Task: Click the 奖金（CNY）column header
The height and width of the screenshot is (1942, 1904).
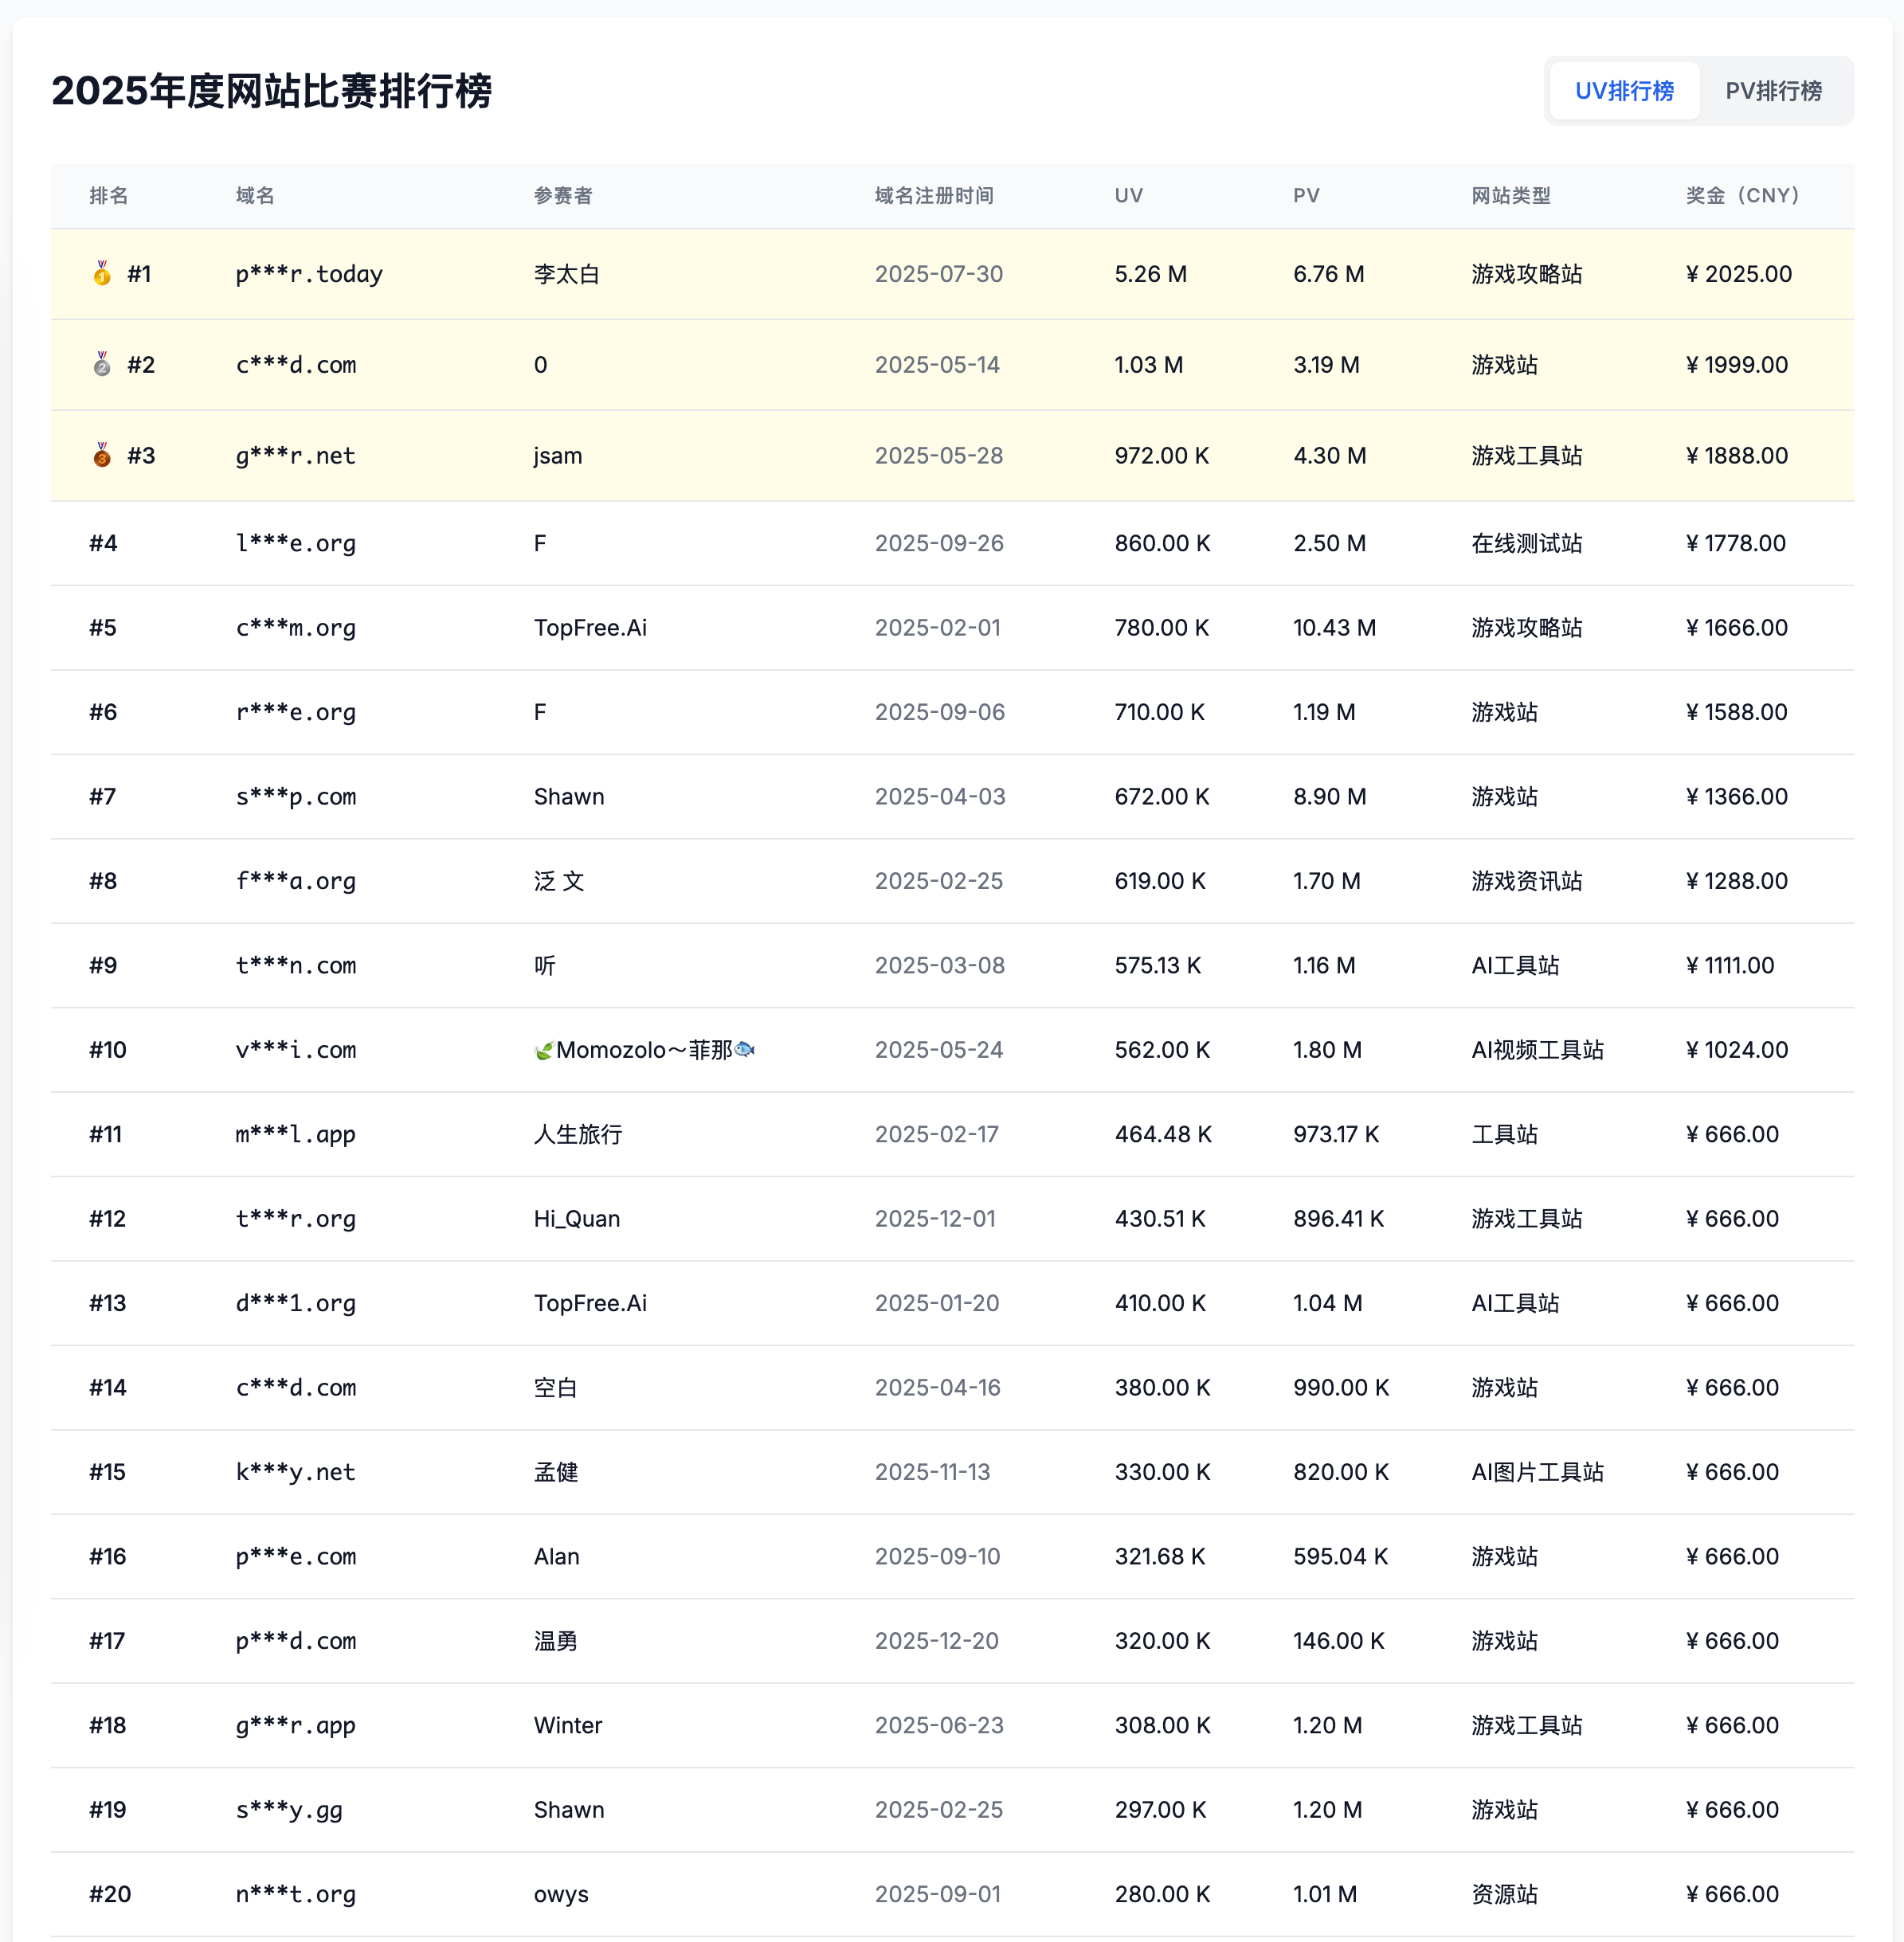Action: click(1742, 195)
